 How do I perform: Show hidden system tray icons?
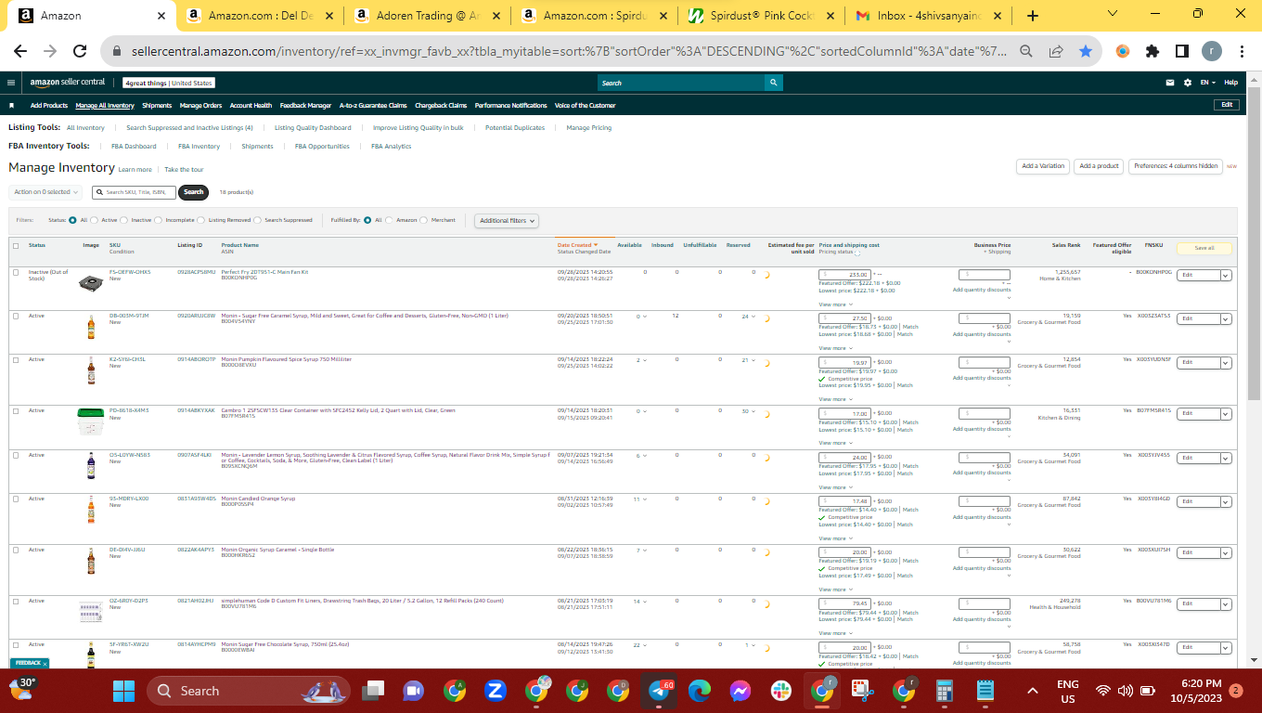point(1032,691)
